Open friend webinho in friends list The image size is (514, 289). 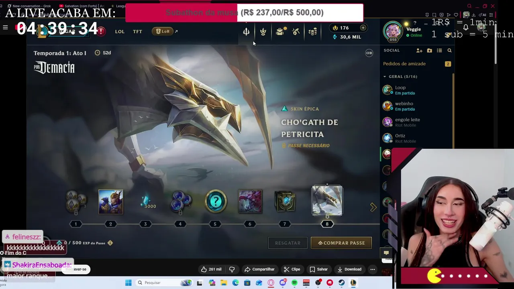click(x=416, y=106)
